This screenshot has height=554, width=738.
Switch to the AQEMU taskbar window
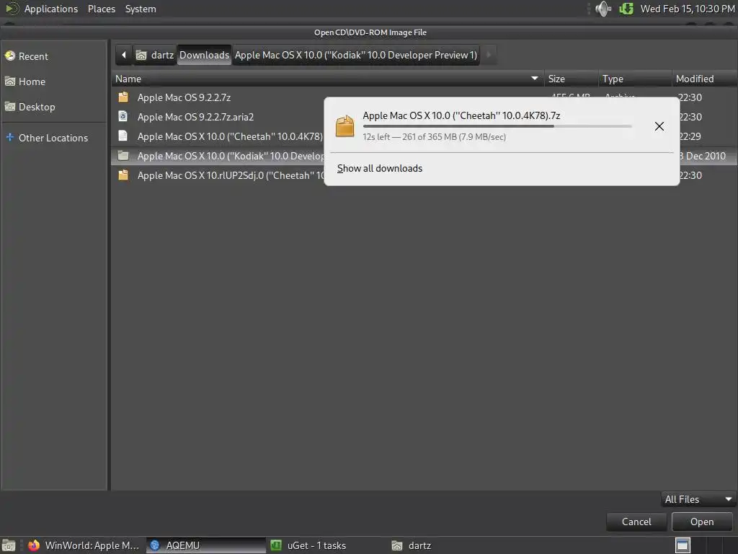point(205,545)
